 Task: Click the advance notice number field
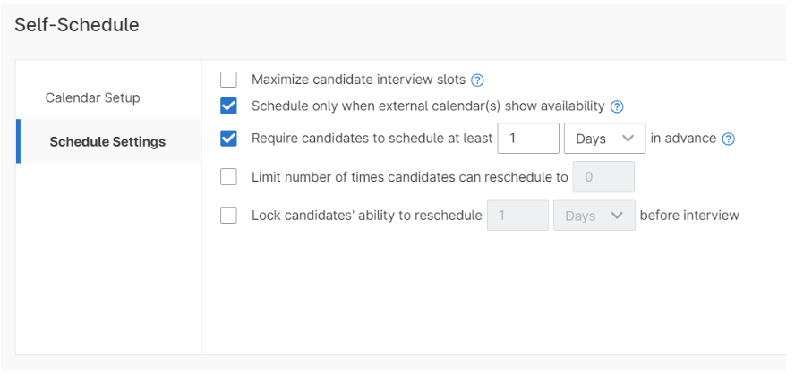coord(528,139)
